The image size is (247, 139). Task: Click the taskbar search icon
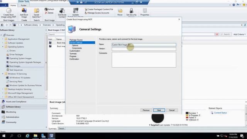pyautogui.click(x=12, y=136)
